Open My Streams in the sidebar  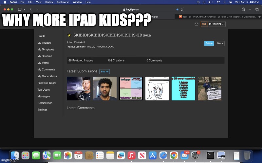click(45, 56)
